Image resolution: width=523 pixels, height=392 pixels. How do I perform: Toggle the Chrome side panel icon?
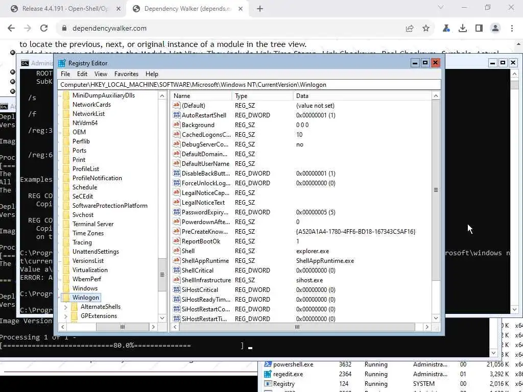click(x=479, y=29)
